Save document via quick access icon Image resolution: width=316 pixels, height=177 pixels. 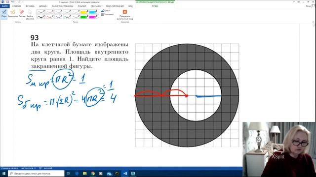[x=8, y=2]
